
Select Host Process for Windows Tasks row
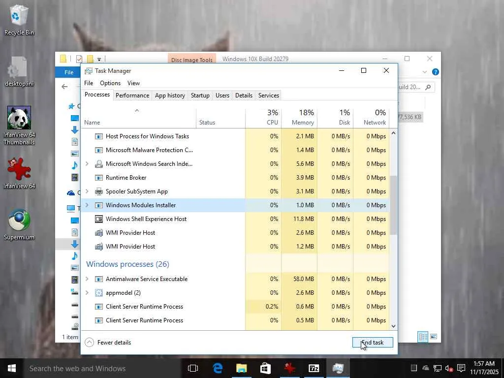coord(235,136)
